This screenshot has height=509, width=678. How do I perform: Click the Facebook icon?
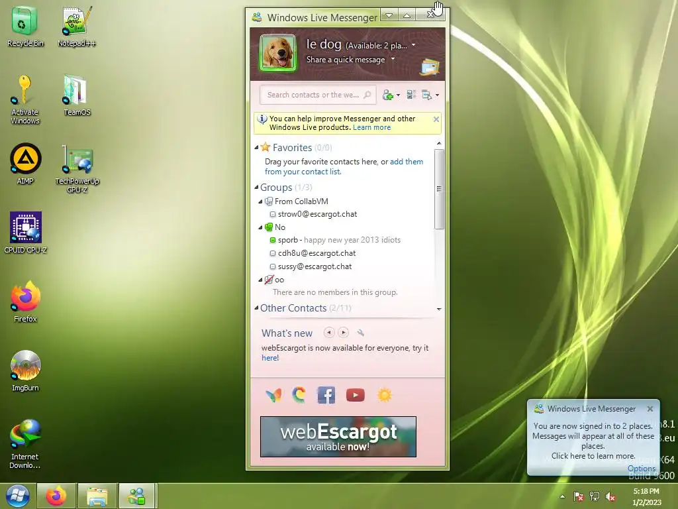tap(326, 395)
